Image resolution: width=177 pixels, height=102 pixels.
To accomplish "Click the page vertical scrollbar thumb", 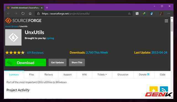I will click(x=172, y=27).
